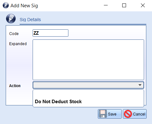Click the red prohibited icon on Cancel
This screenshot has width=152, height=124.
coord(128,114)
